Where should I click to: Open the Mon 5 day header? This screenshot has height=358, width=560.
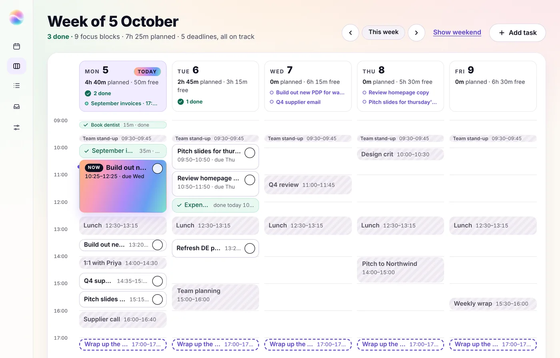point(123,86)
